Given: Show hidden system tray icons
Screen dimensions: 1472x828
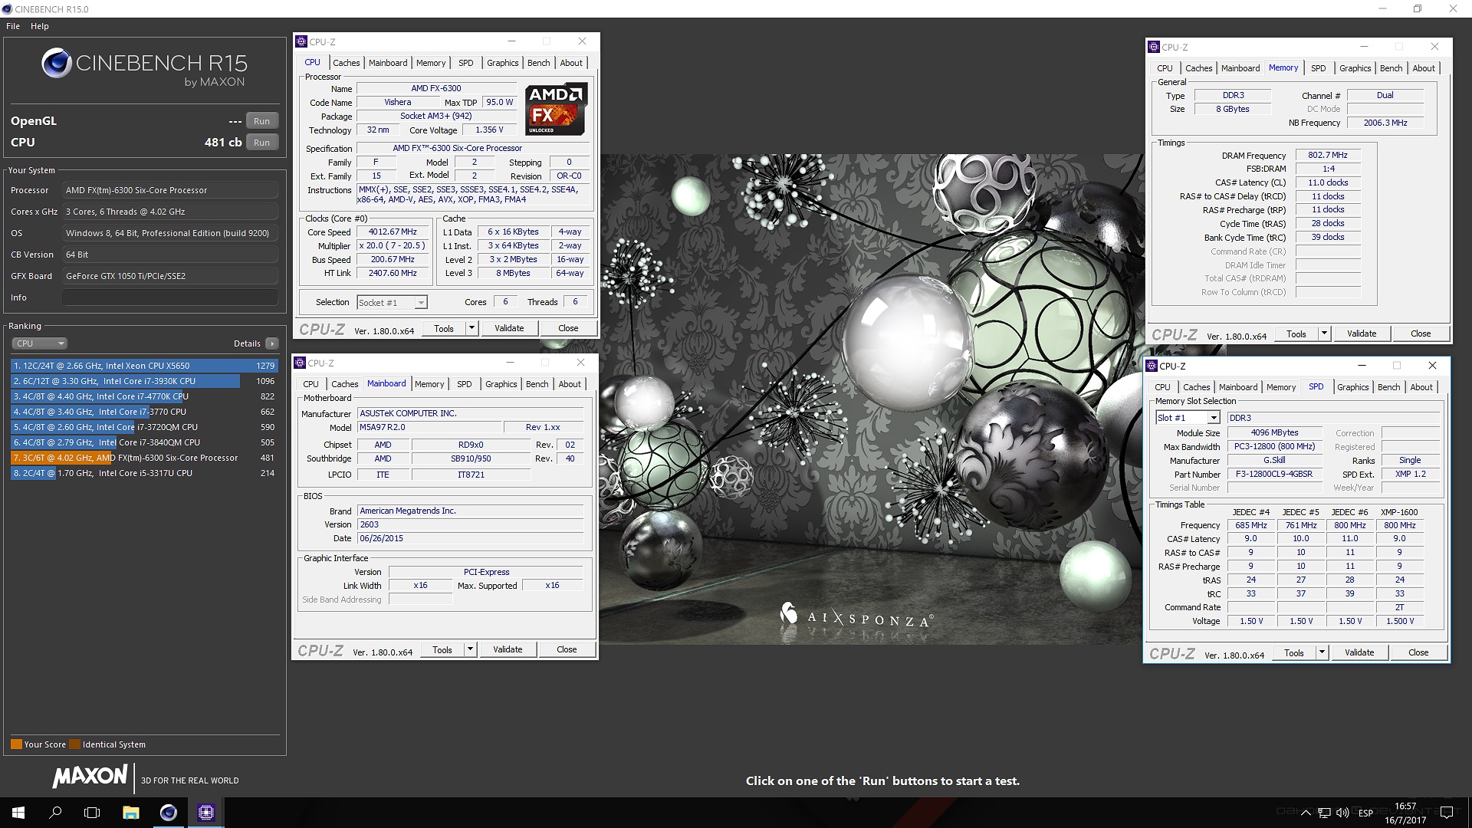Looking at the screenshot, I should click(x=1306, y=813).
